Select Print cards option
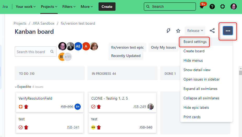Screen dimensions: 242x137 206,117
